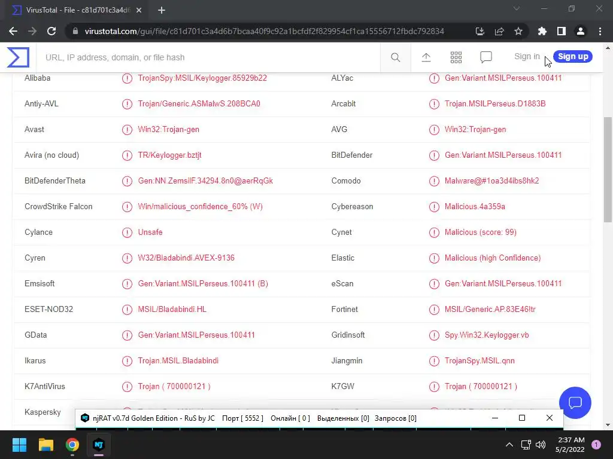Select MSIL/Generic.AP.83E46!tr Fortinet result

(490, 310)
